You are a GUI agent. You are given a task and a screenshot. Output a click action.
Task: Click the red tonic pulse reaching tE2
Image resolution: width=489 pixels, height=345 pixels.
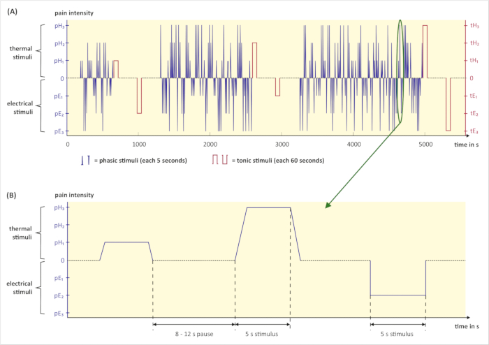pyautogui.click(x=140, y=96)
